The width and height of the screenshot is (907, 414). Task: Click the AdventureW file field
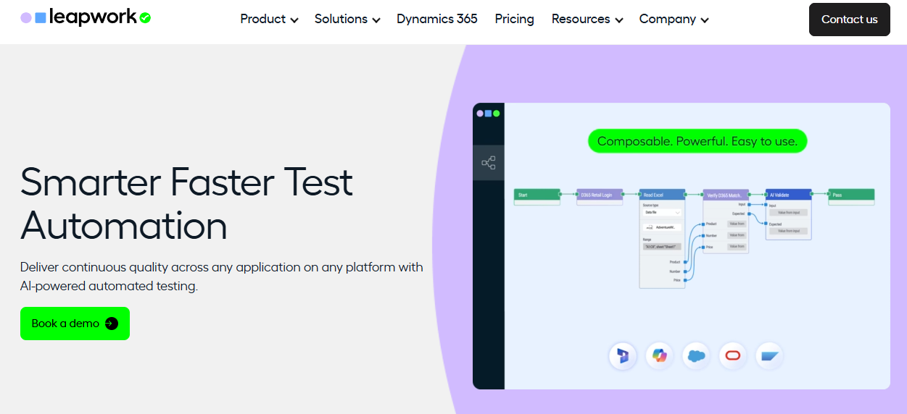point(662,227)
